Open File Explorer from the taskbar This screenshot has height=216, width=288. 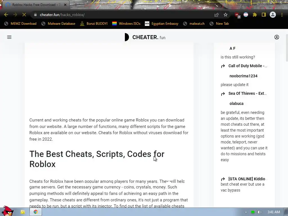(22, 212)
